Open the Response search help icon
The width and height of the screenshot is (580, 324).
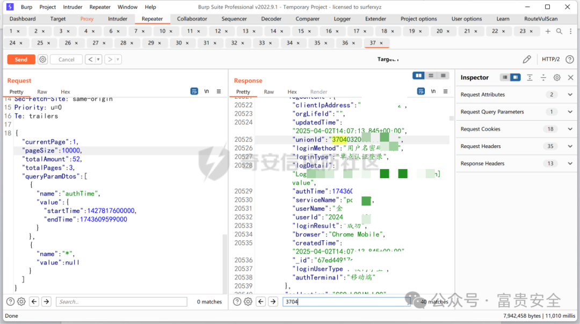pos(237,302)
